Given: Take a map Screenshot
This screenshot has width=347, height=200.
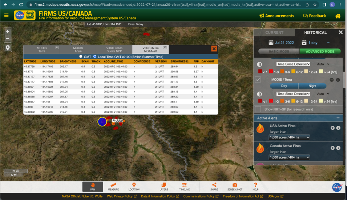Looking at the screenshot, I should (x=235, y=187).
